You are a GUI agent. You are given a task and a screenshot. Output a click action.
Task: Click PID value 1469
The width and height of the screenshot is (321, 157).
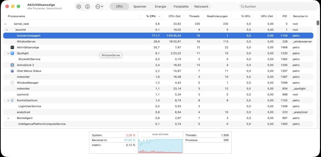(284, 48)
